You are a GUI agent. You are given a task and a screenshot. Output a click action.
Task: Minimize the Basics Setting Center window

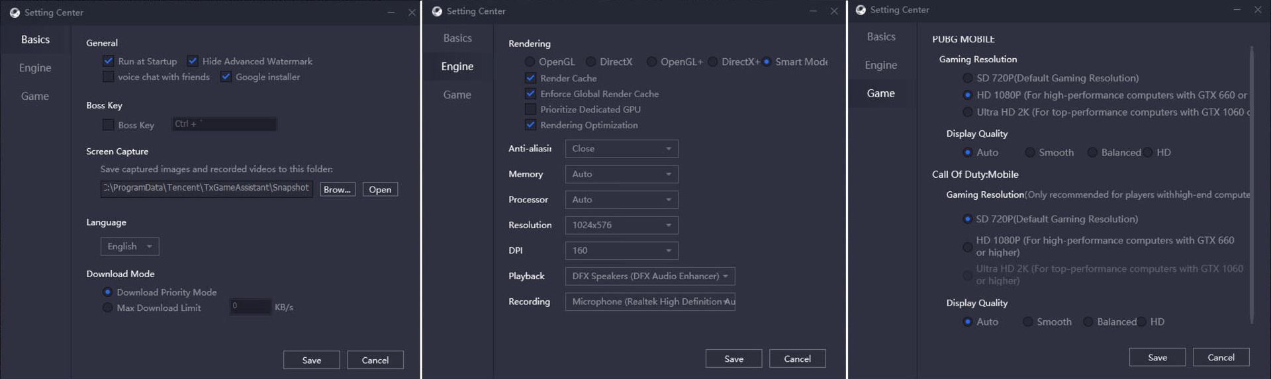click(x=391, y=13)
